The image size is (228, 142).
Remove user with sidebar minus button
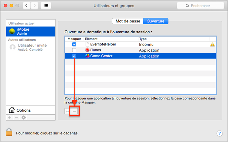[x=17, y=117]
